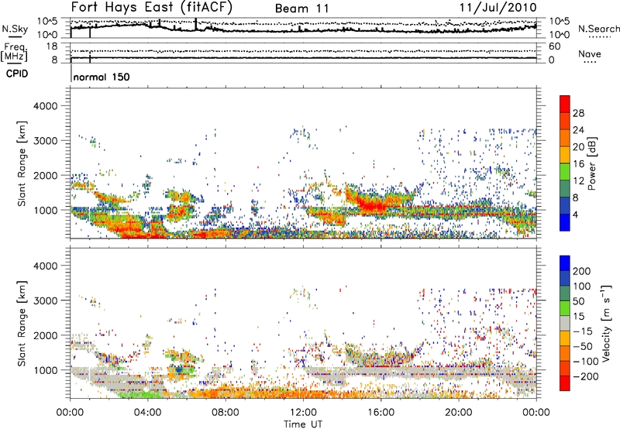This screenshot has height=429, width=620.
Task: Click the "4" Power color bar tick
Action: (576, 215)
